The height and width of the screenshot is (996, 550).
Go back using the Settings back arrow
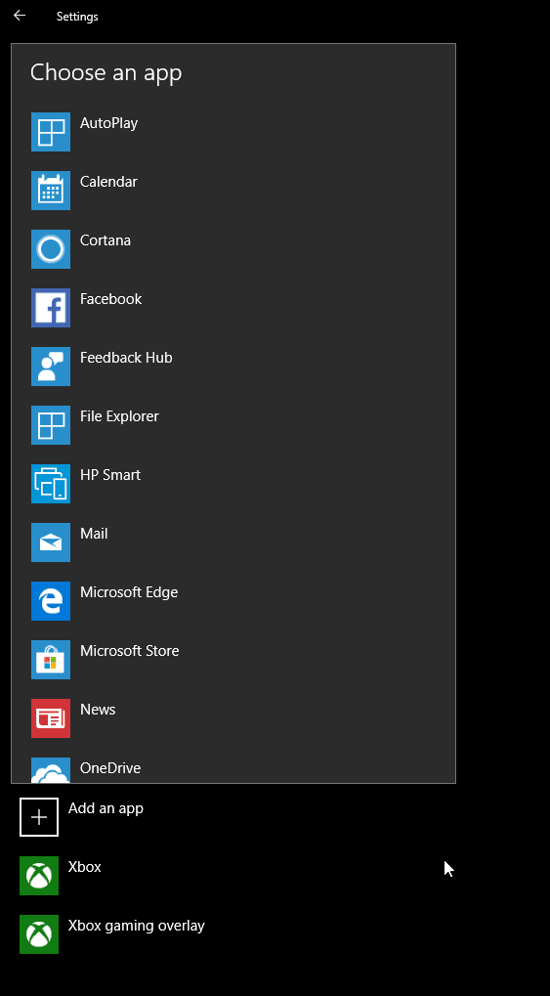(x=20, y=16)
